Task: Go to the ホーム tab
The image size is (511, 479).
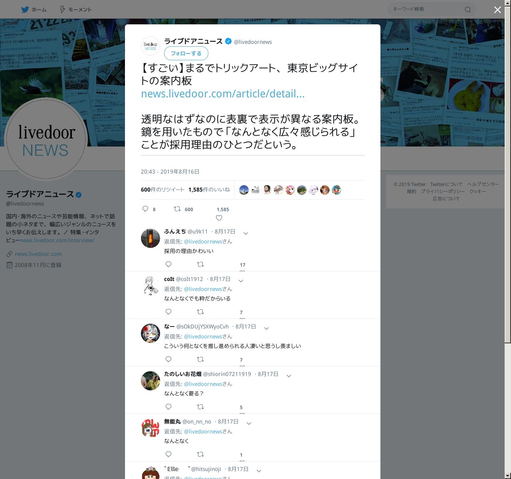Action: point(34,10)
